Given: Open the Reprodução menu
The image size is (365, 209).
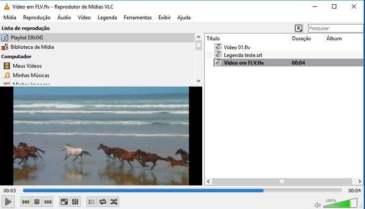Looking at the screenshot, I should tap(37, 17).
